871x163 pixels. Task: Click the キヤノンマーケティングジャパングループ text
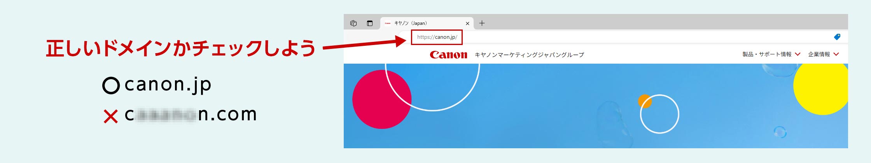click(x=529, y=55)
